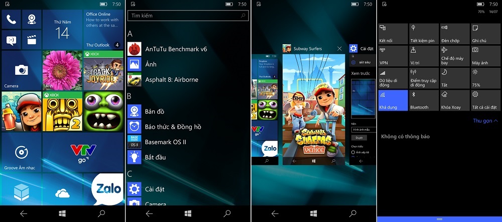Open the Ảnh flower photo tile on Start screen
Image resolution: width=502 pixels, height=222 pixels.
tap(62, 70)
